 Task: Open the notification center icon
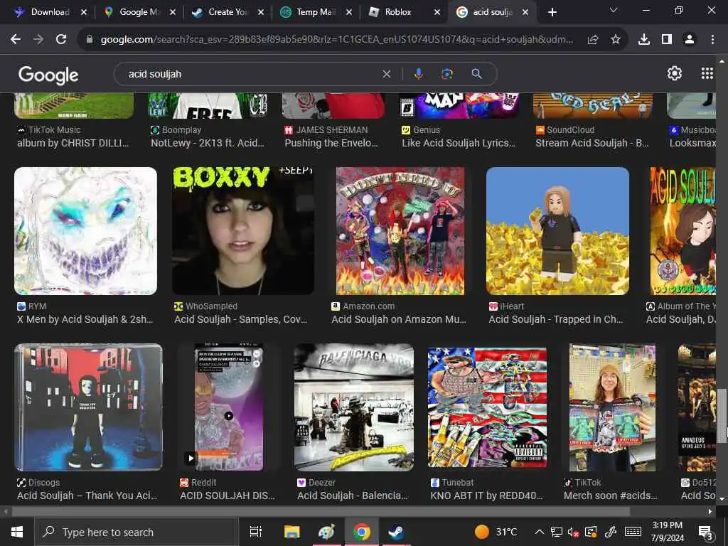click(706, 532)
